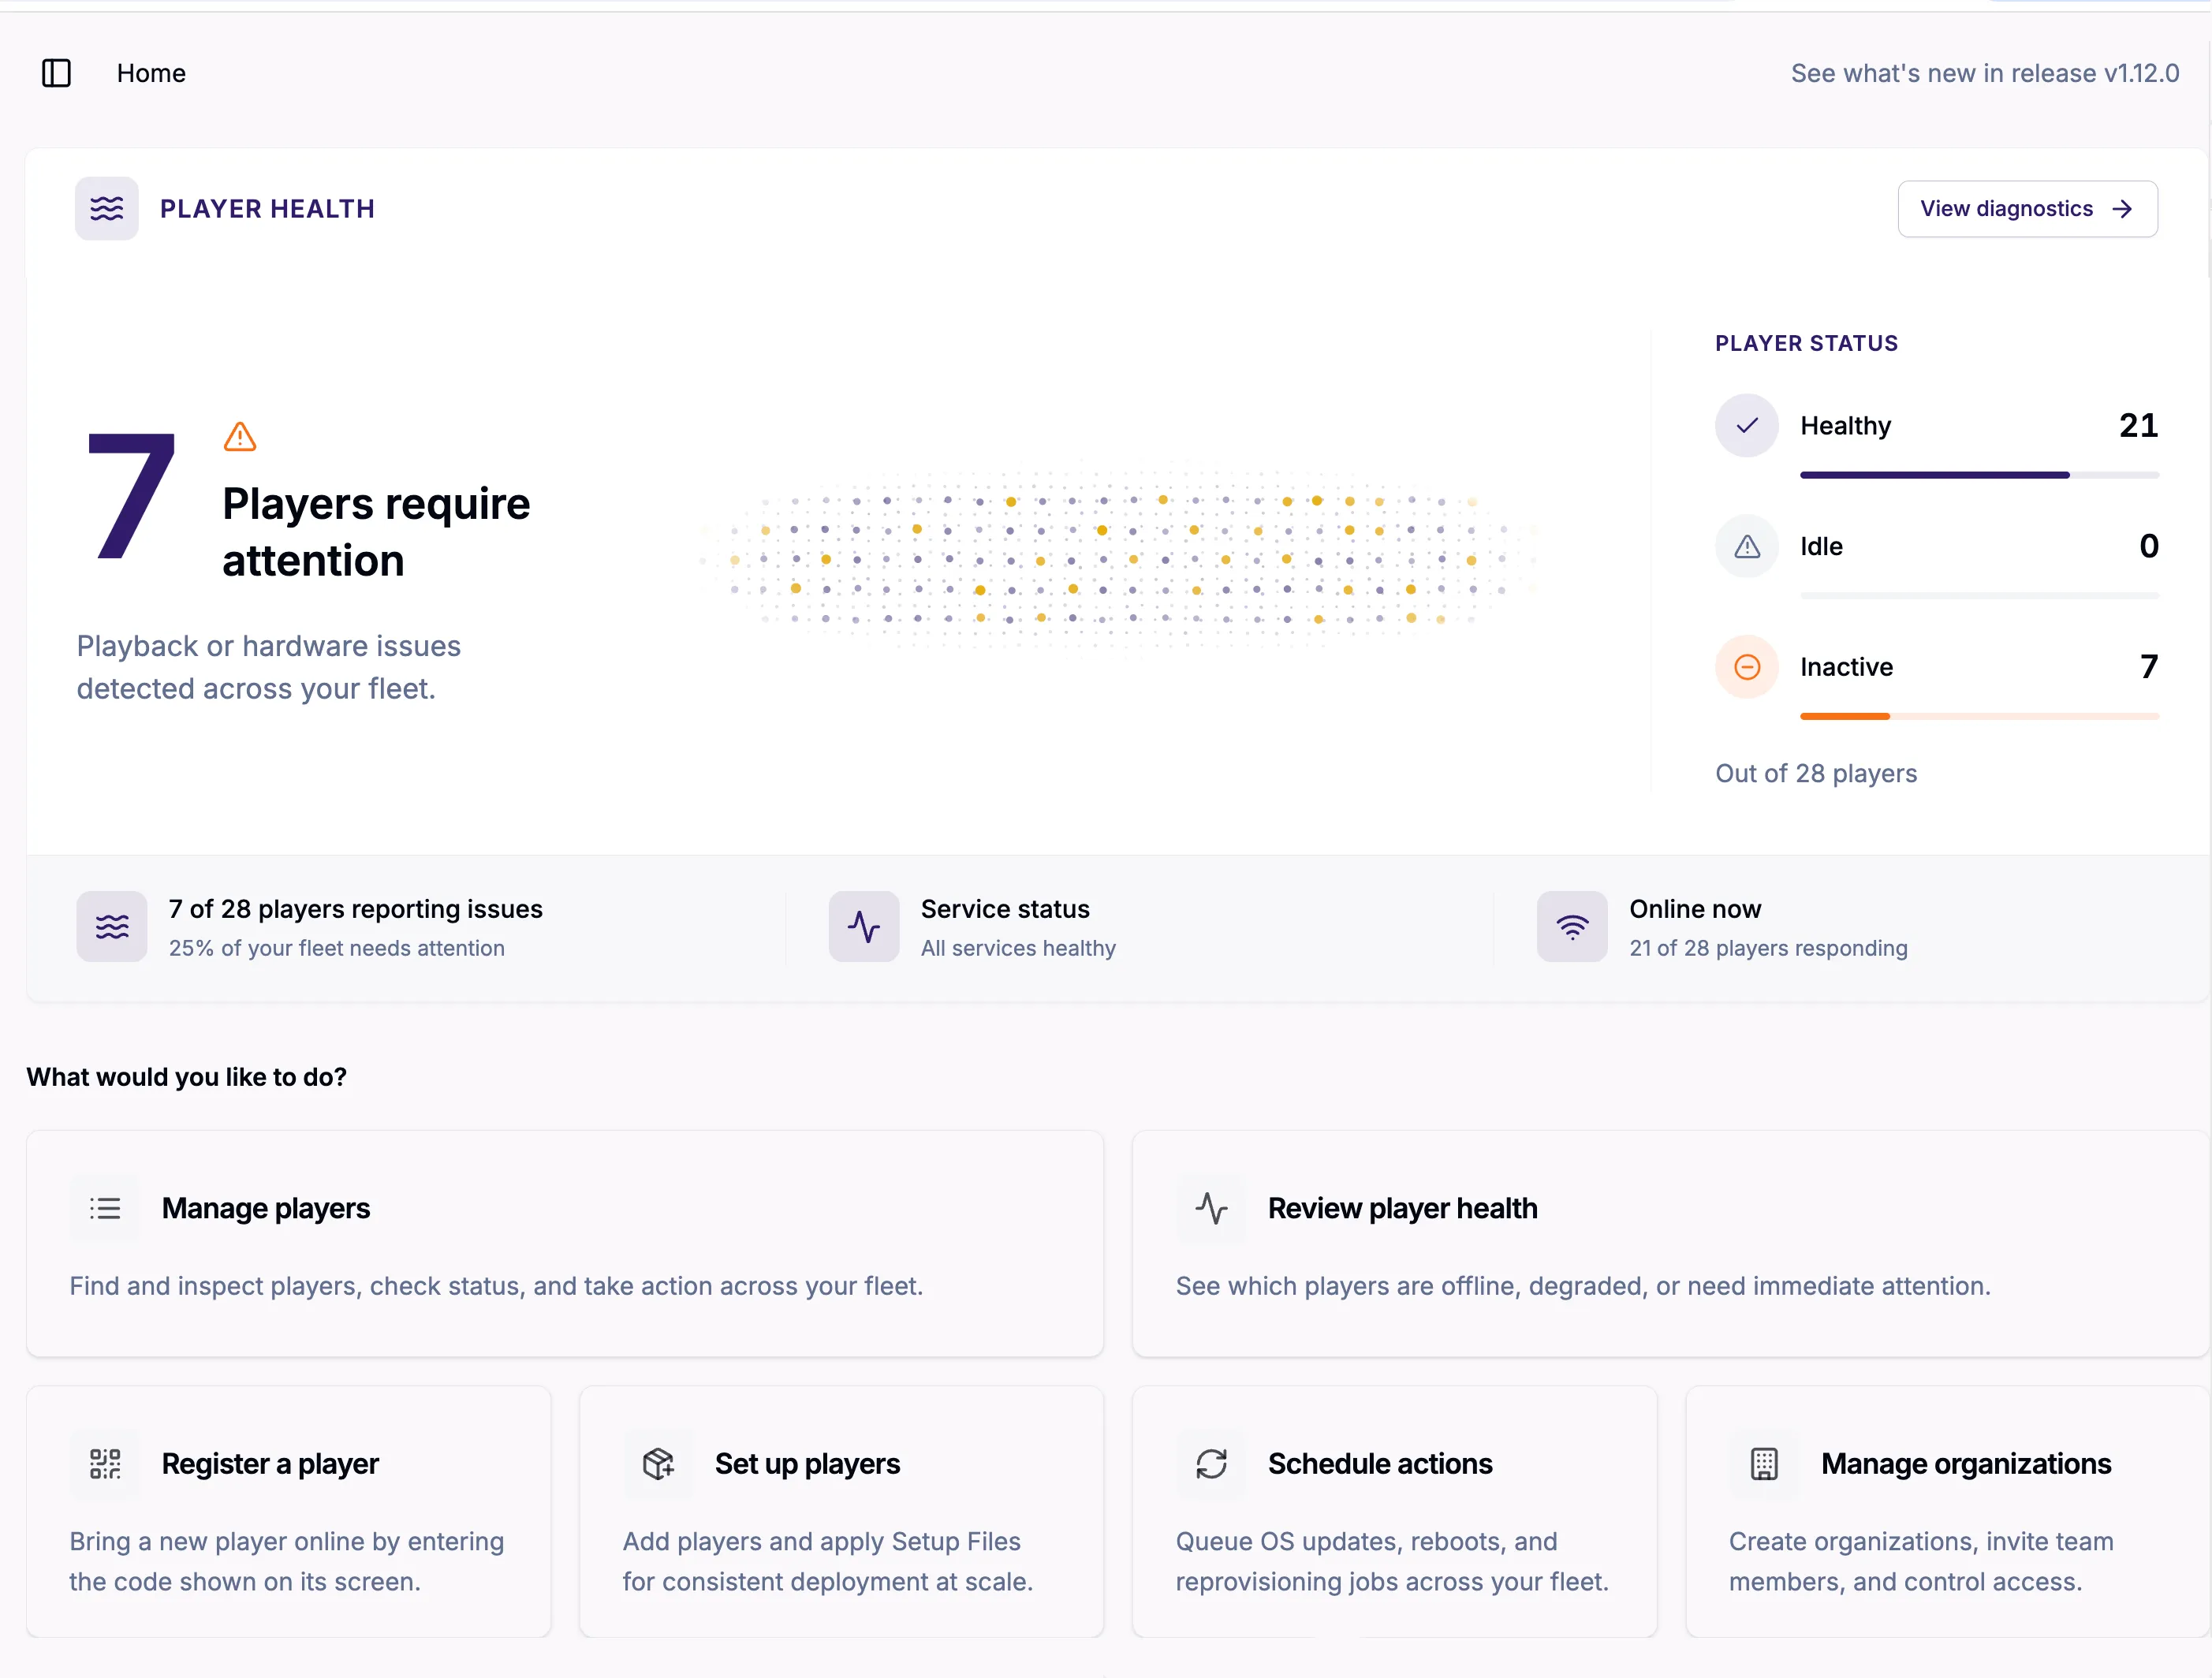Click the Manage organizations building icon
The image size is (2212, 1678).
click(x=1764, y=1464)
